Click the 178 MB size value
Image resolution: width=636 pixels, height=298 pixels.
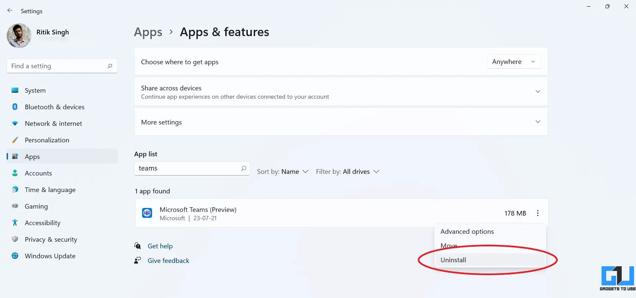coord(515,213)
